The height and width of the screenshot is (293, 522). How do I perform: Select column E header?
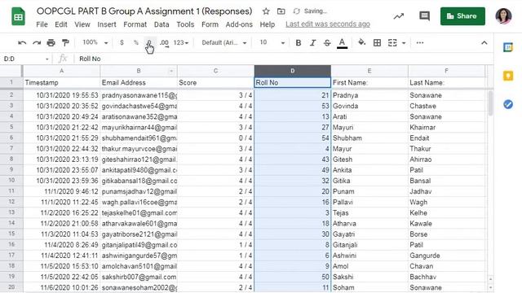point(369,71)
